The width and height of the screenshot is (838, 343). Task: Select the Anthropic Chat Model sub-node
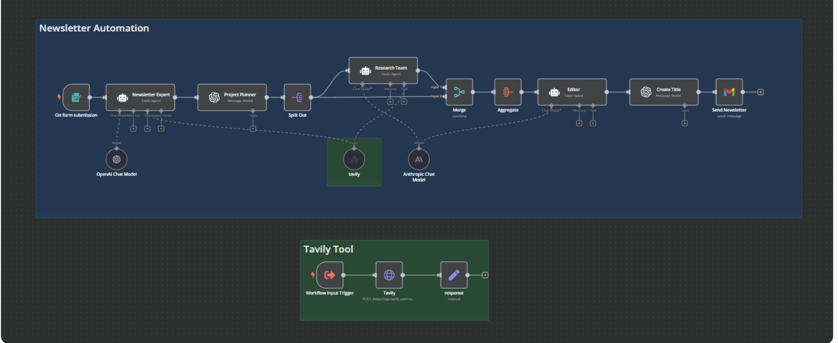click(419, 159)
